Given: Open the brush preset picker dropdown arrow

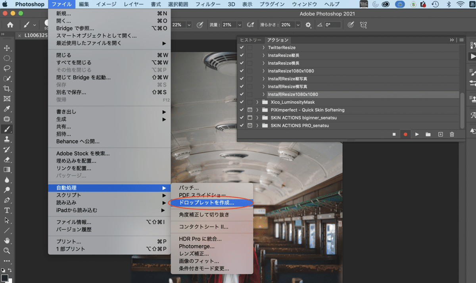Looking at the screenshot, I should (35, 25).
